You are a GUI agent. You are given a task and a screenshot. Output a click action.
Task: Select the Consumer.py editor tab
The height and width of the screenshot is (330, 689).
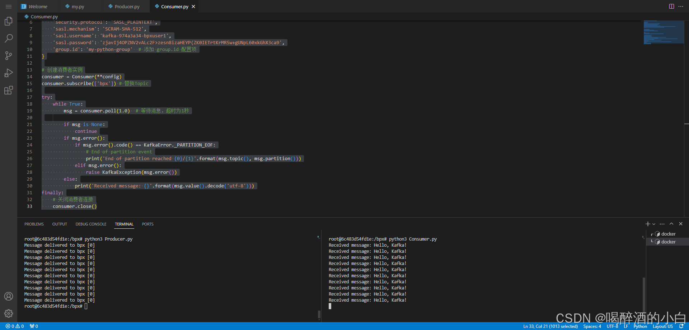(175, 6)
